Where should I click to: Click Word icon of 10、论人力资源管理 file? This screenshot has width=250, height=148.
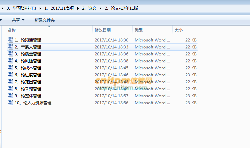(x=10, y=103)
